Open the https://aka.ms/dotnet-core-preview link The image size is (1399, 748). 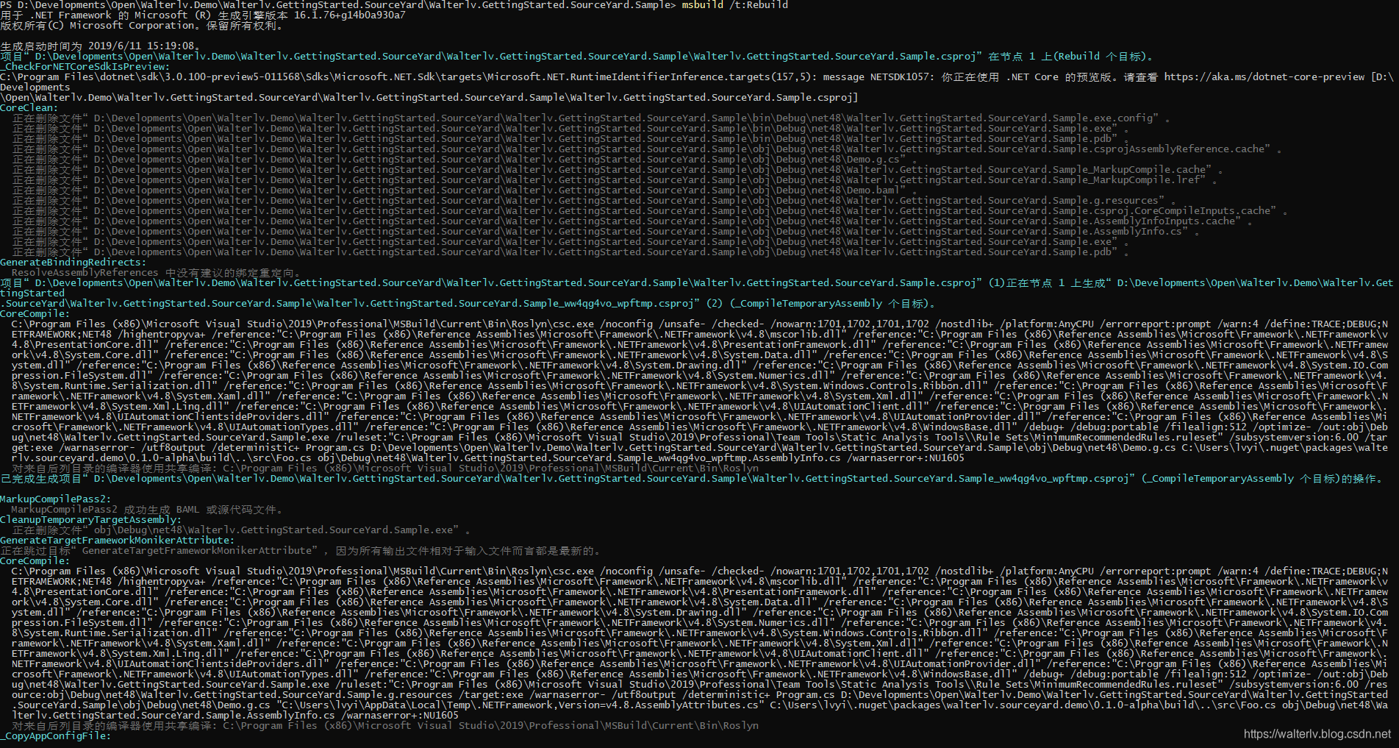[x=1264, y=76]
